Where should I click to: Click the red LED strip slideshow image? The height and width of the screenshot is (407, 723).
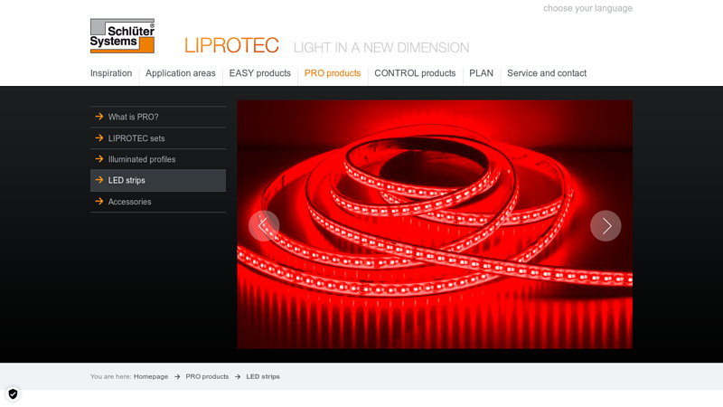coord(435,224)
